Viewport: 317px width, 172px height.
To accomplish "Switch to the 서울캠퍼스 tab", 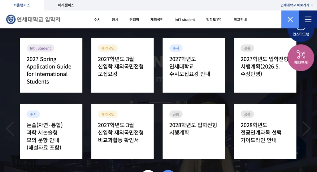I will pos(22,5).
